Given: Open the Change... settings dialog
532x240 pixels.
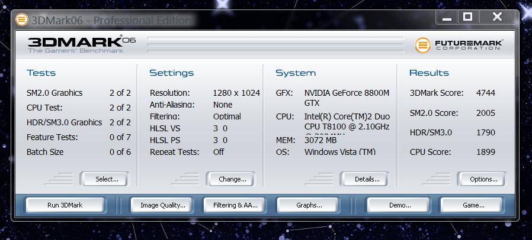Looking at the screenshot, I should point(230,179).
